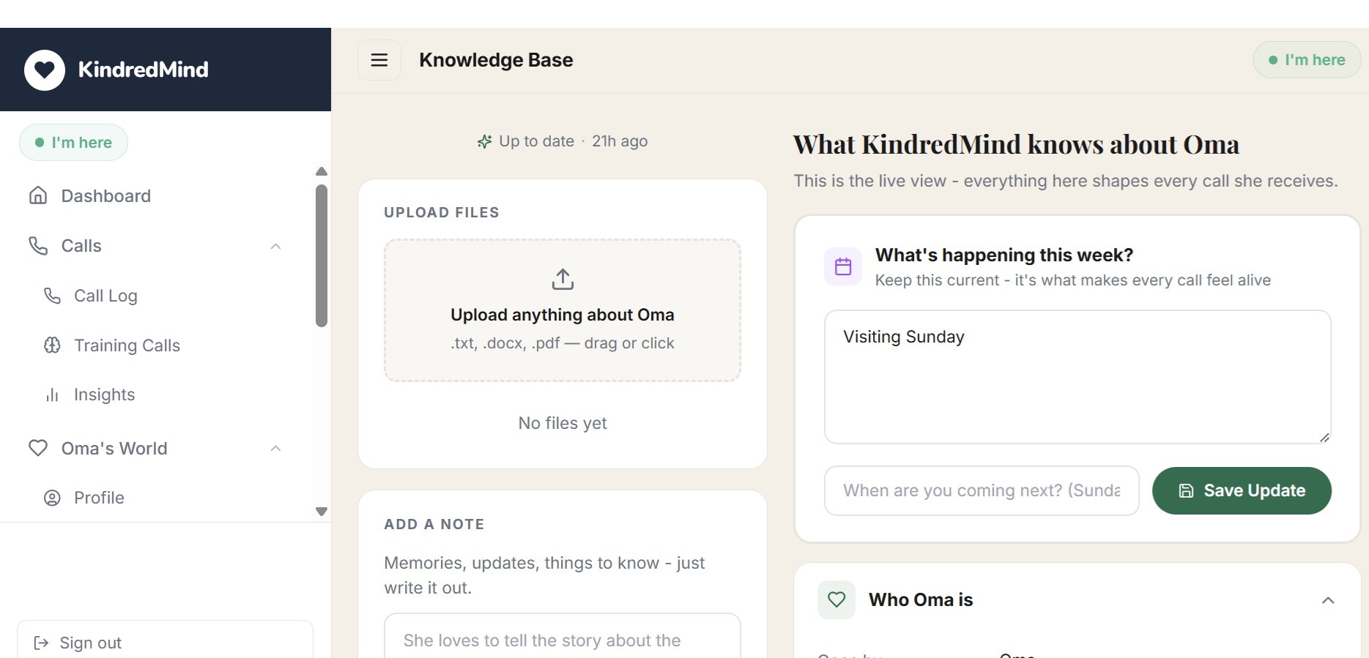The image size is (1369, 658).
Task: Click the KindredMind heart logo
Action: click(x=45, y=70)
